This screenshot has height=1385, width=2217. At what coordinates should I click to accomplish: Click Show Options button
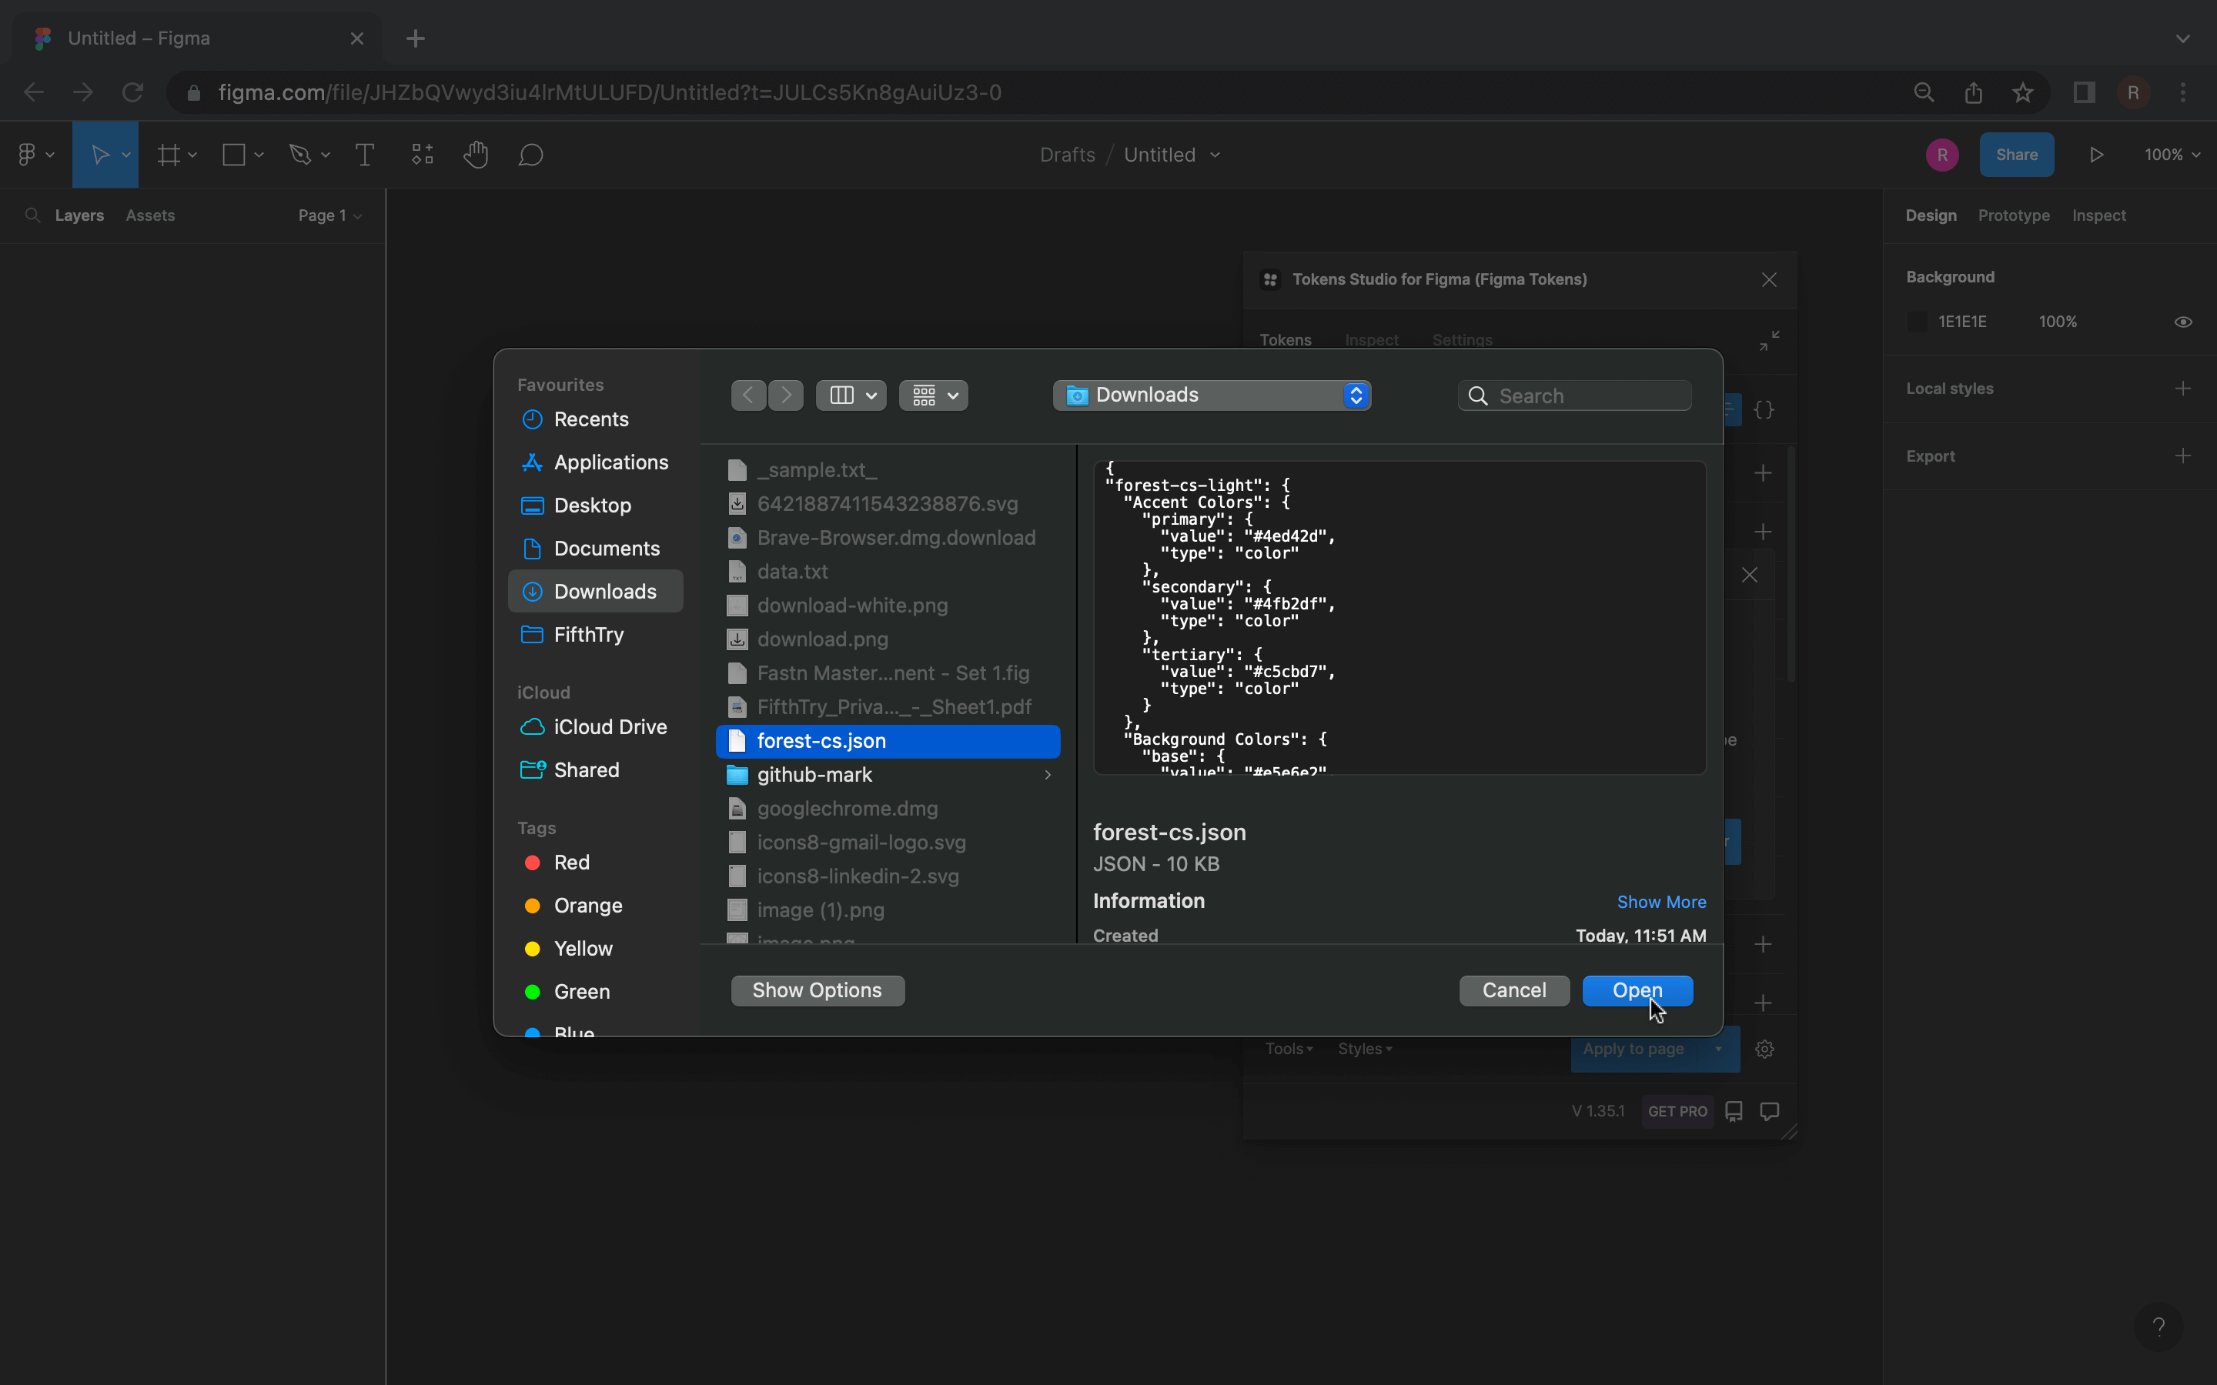(818, 990)
